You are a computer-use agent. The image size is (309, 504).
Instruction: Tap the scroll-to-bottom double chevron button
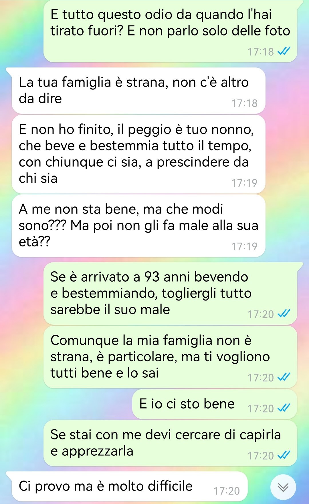[x=283, y=487]
